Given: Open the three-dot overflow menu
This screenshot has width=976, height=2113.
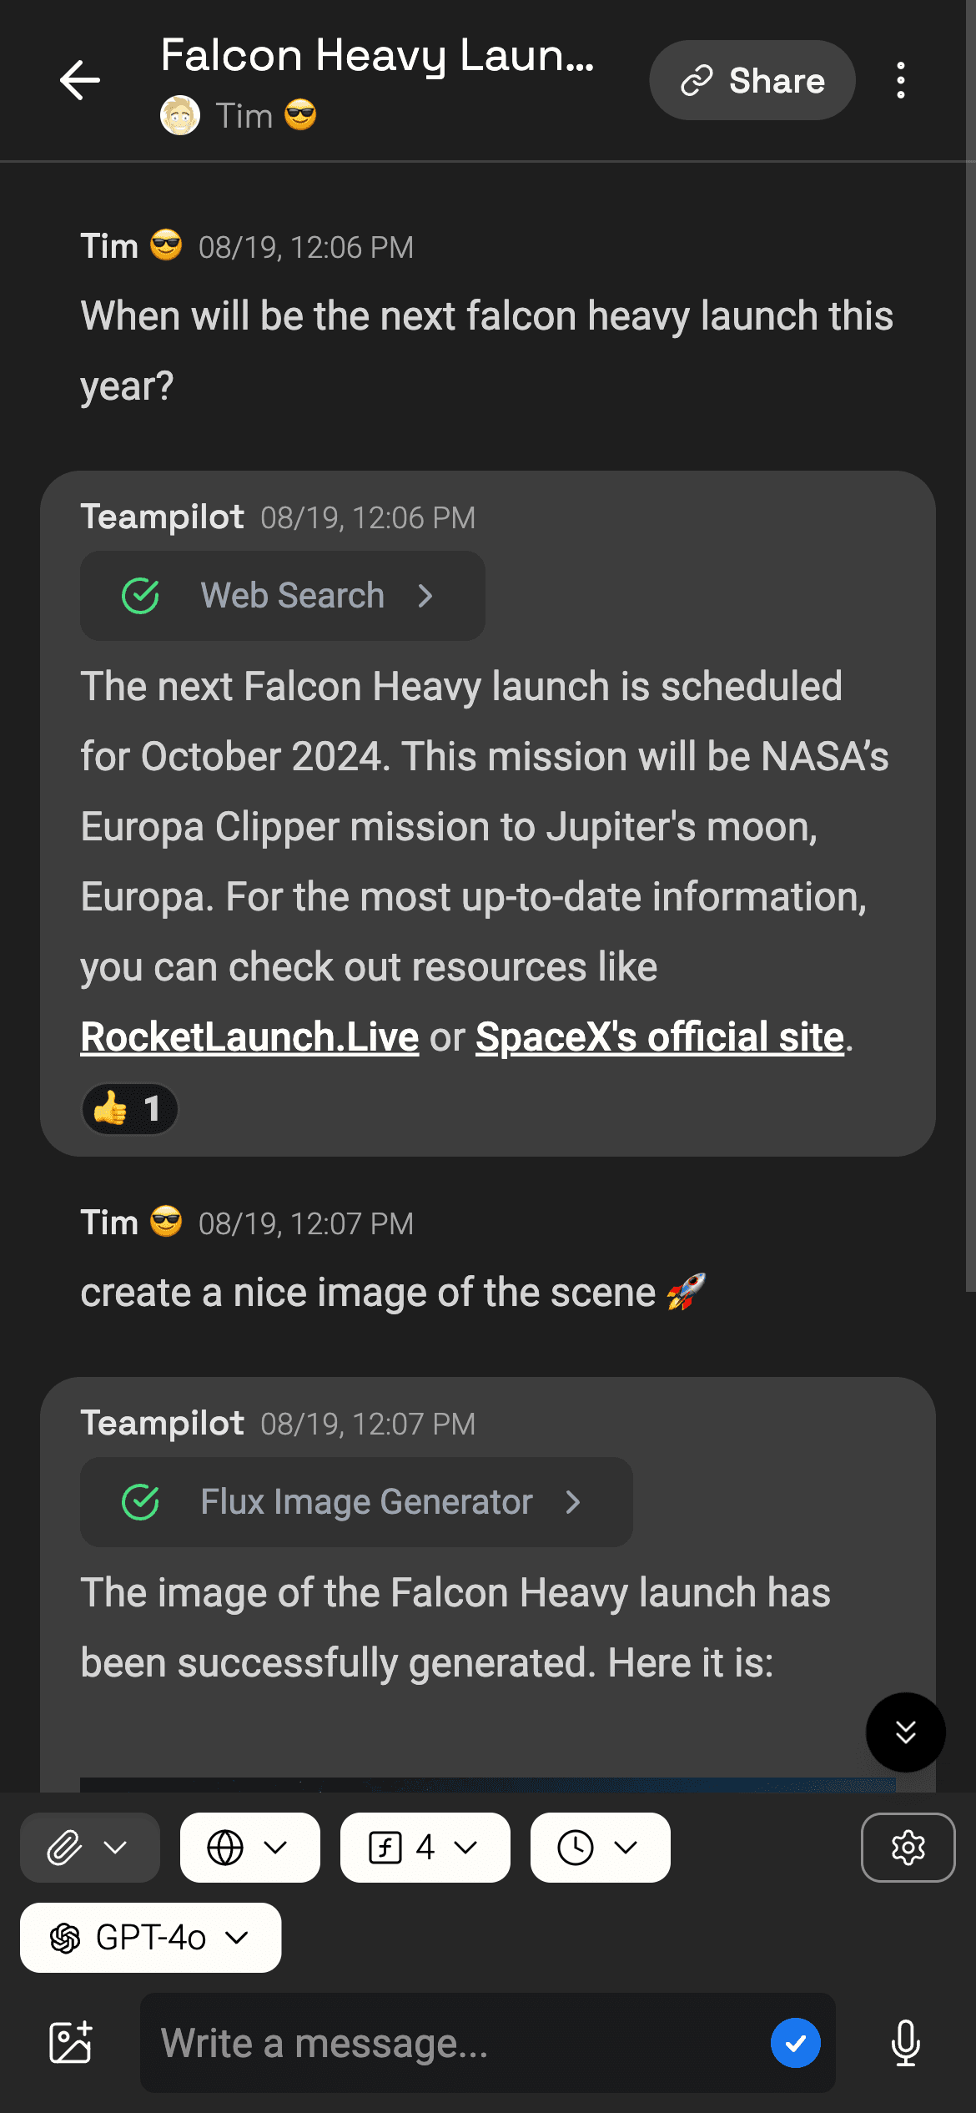Looking at the screenshot, I should tap(901, 80).
